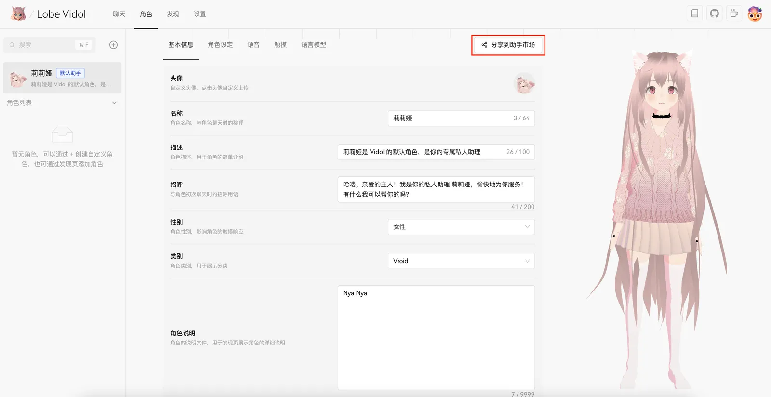Image resolution: width=771 pixels, height=397 pixels.
Task: Switch to the 触摸 tab
Action: 280,45
